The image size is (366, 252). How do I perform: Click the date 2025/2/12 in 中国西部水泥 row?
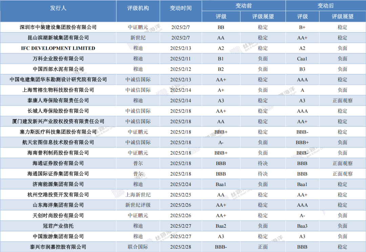pyautogui.click(x=181, y=69)
